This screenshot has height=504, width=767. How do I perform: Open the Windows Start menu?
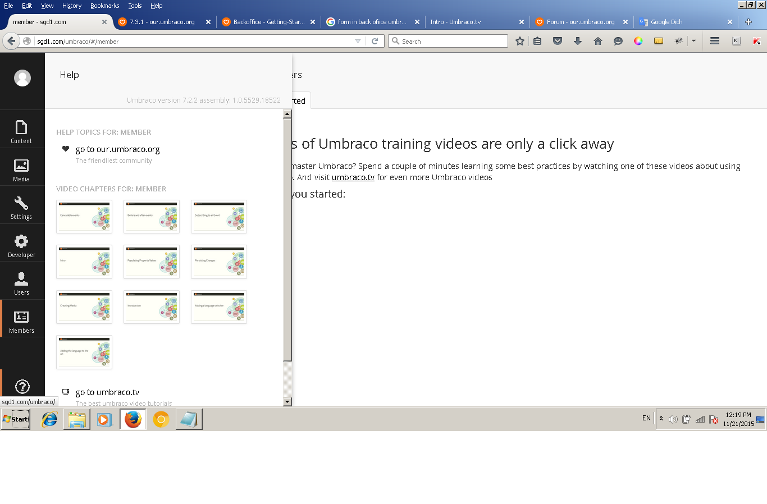(x=16, y=419)
